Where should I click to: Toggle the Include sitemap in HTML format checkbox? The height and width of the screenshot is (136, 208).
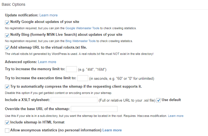[7, 123]
